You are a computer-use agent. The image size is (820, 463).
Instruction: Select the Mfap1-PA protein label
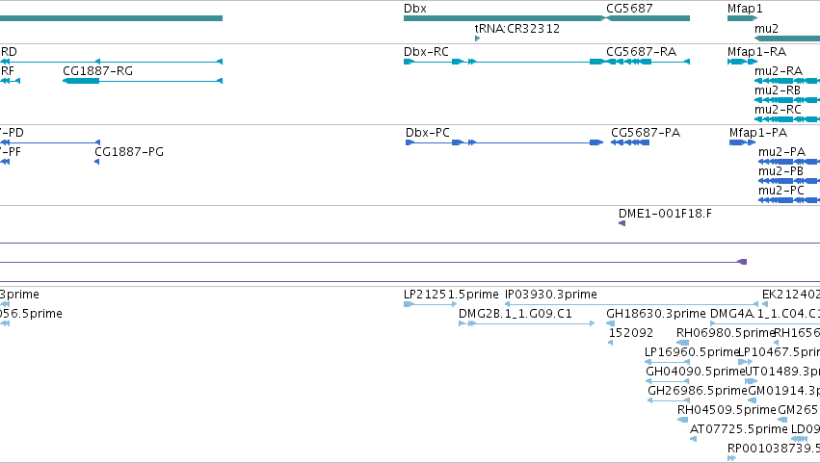tap(757, 133)
